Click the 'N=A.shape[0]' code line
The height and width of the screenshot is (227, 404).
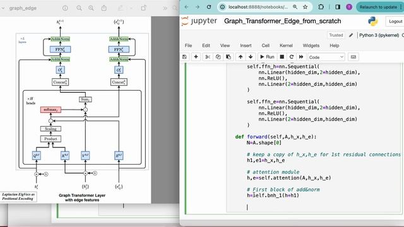click(264, 143)
